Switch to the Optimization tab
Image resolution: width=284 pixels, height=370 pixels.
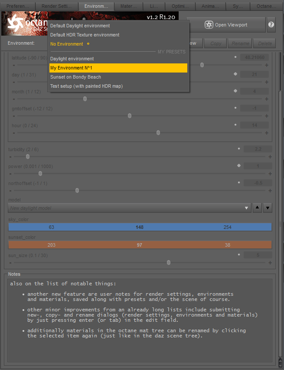coord(180,6)
